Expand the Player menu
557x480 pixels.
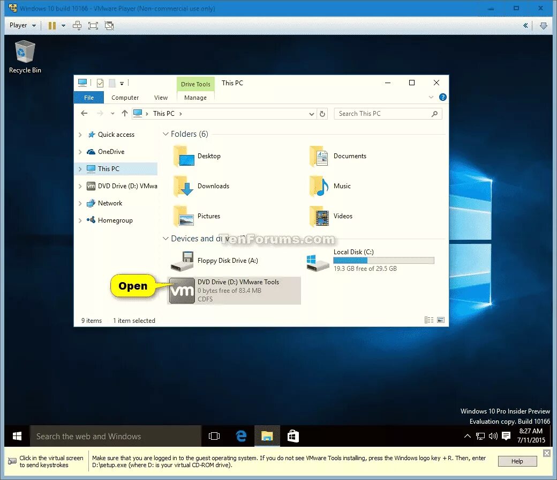click(x=21, y=25)
